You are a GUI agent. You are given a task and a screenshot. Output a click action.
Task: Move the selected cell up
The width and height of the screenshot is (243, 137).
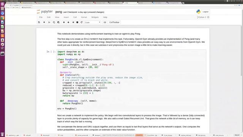pos(64,22)
